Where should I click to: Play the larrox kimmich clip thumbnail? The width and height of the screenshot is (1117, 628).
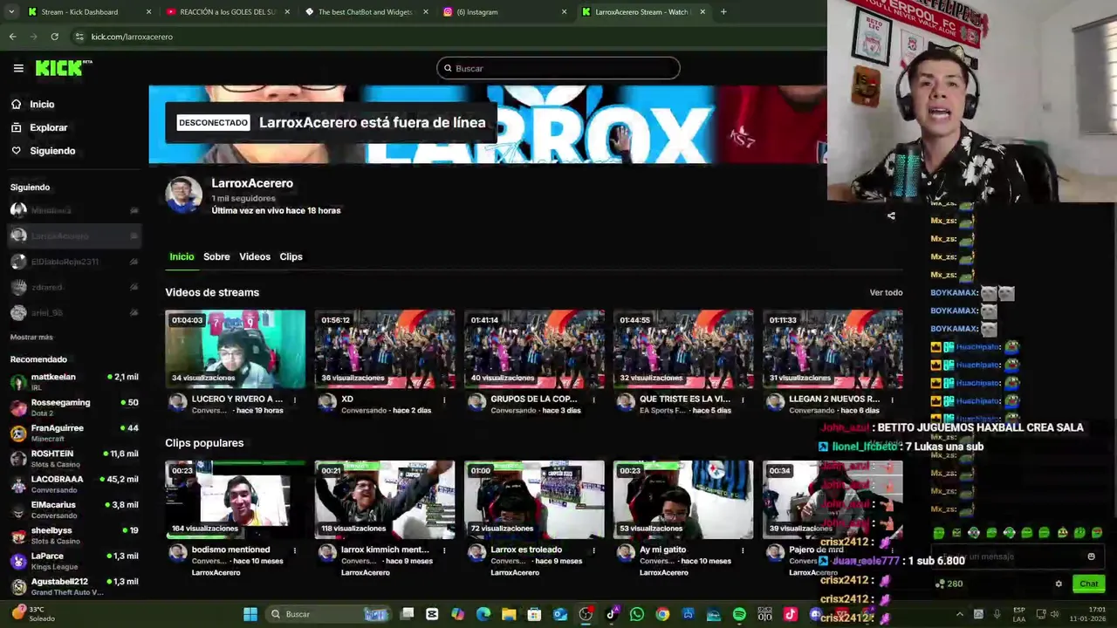[385, 499]
